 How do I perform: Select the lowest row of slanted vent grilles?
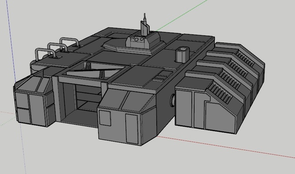coord(220,93)
